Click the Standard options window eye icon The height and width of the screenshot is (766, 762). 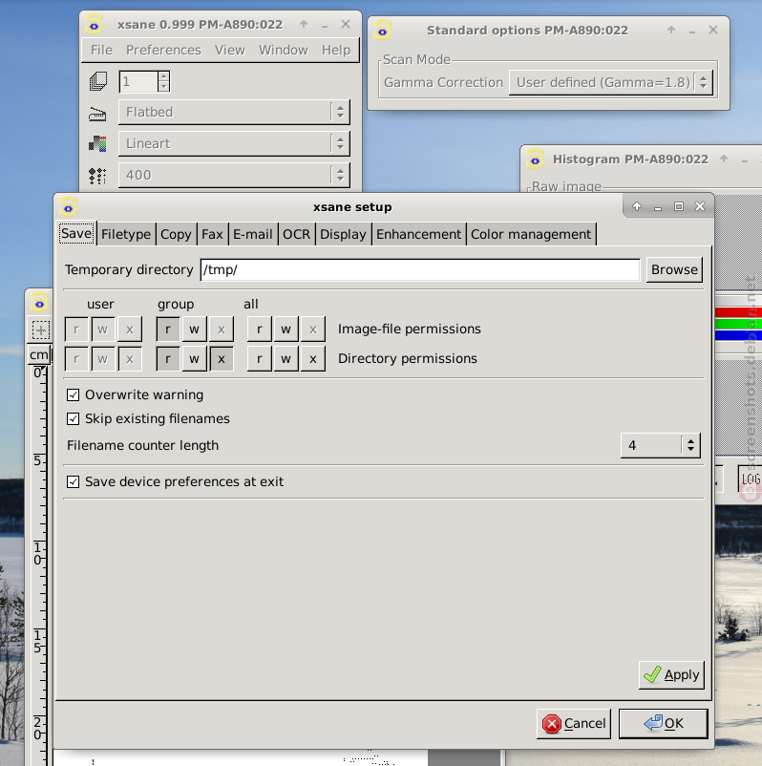tap(383, 30)
